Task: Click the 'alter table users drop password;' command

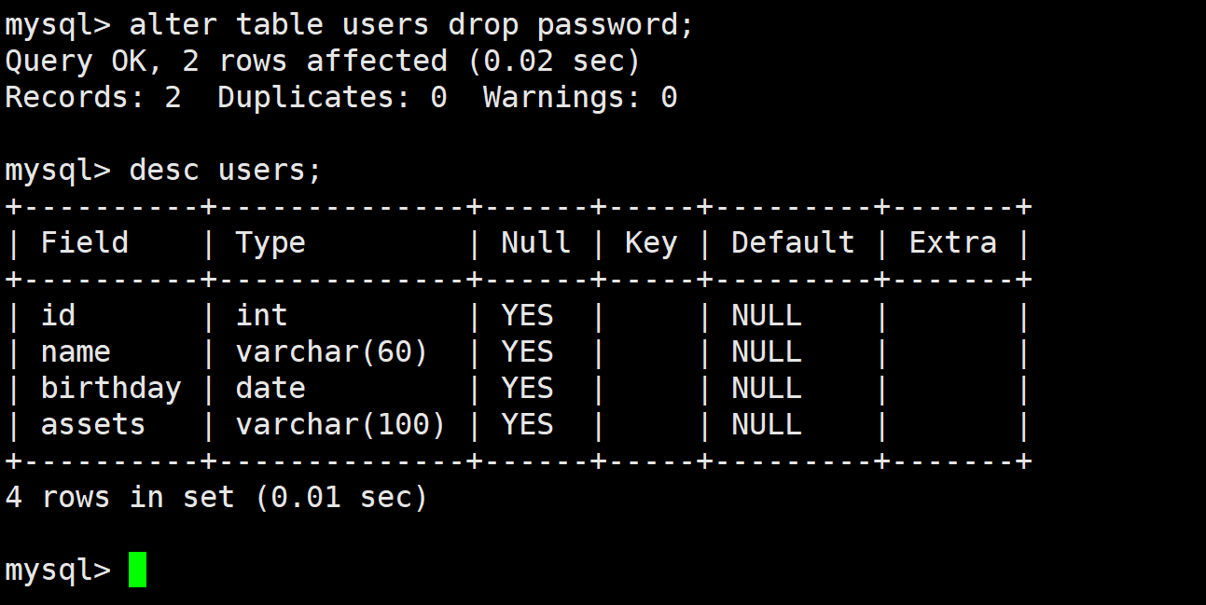Action: coord(412,25)
